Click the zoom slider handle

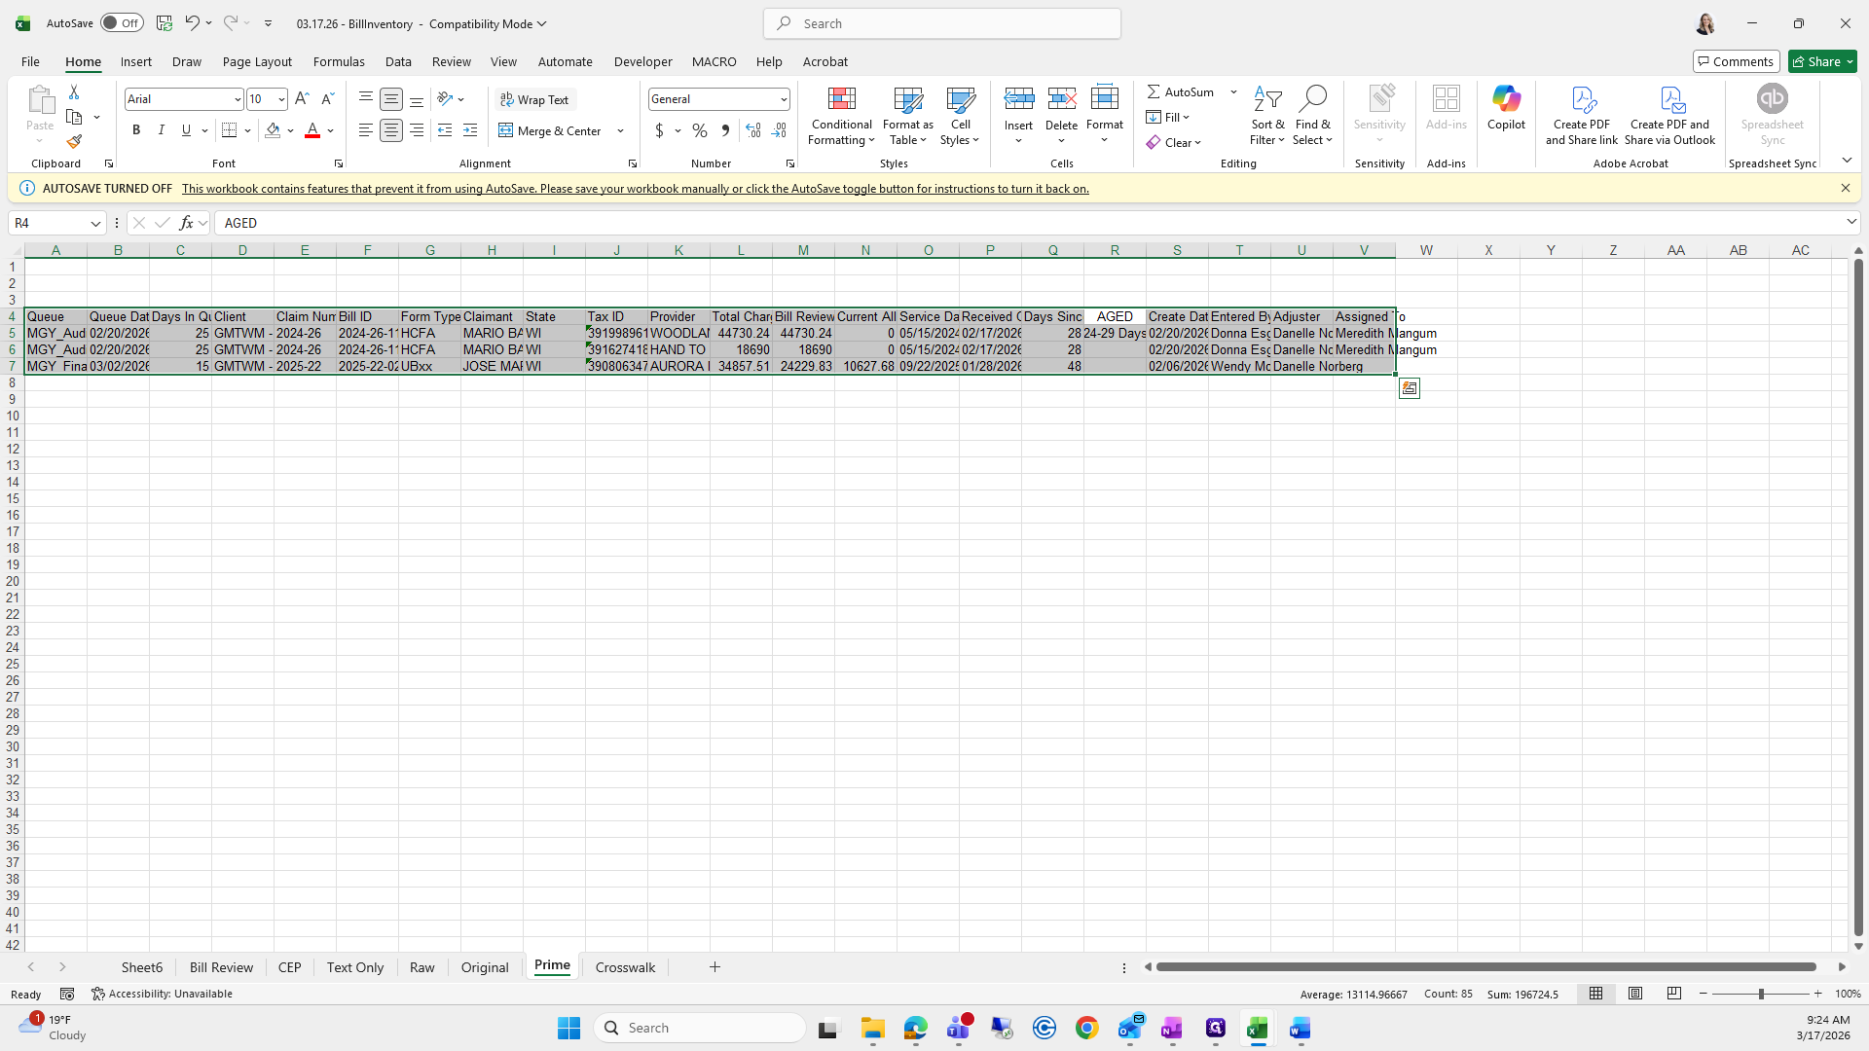[x=1760, y=994]
